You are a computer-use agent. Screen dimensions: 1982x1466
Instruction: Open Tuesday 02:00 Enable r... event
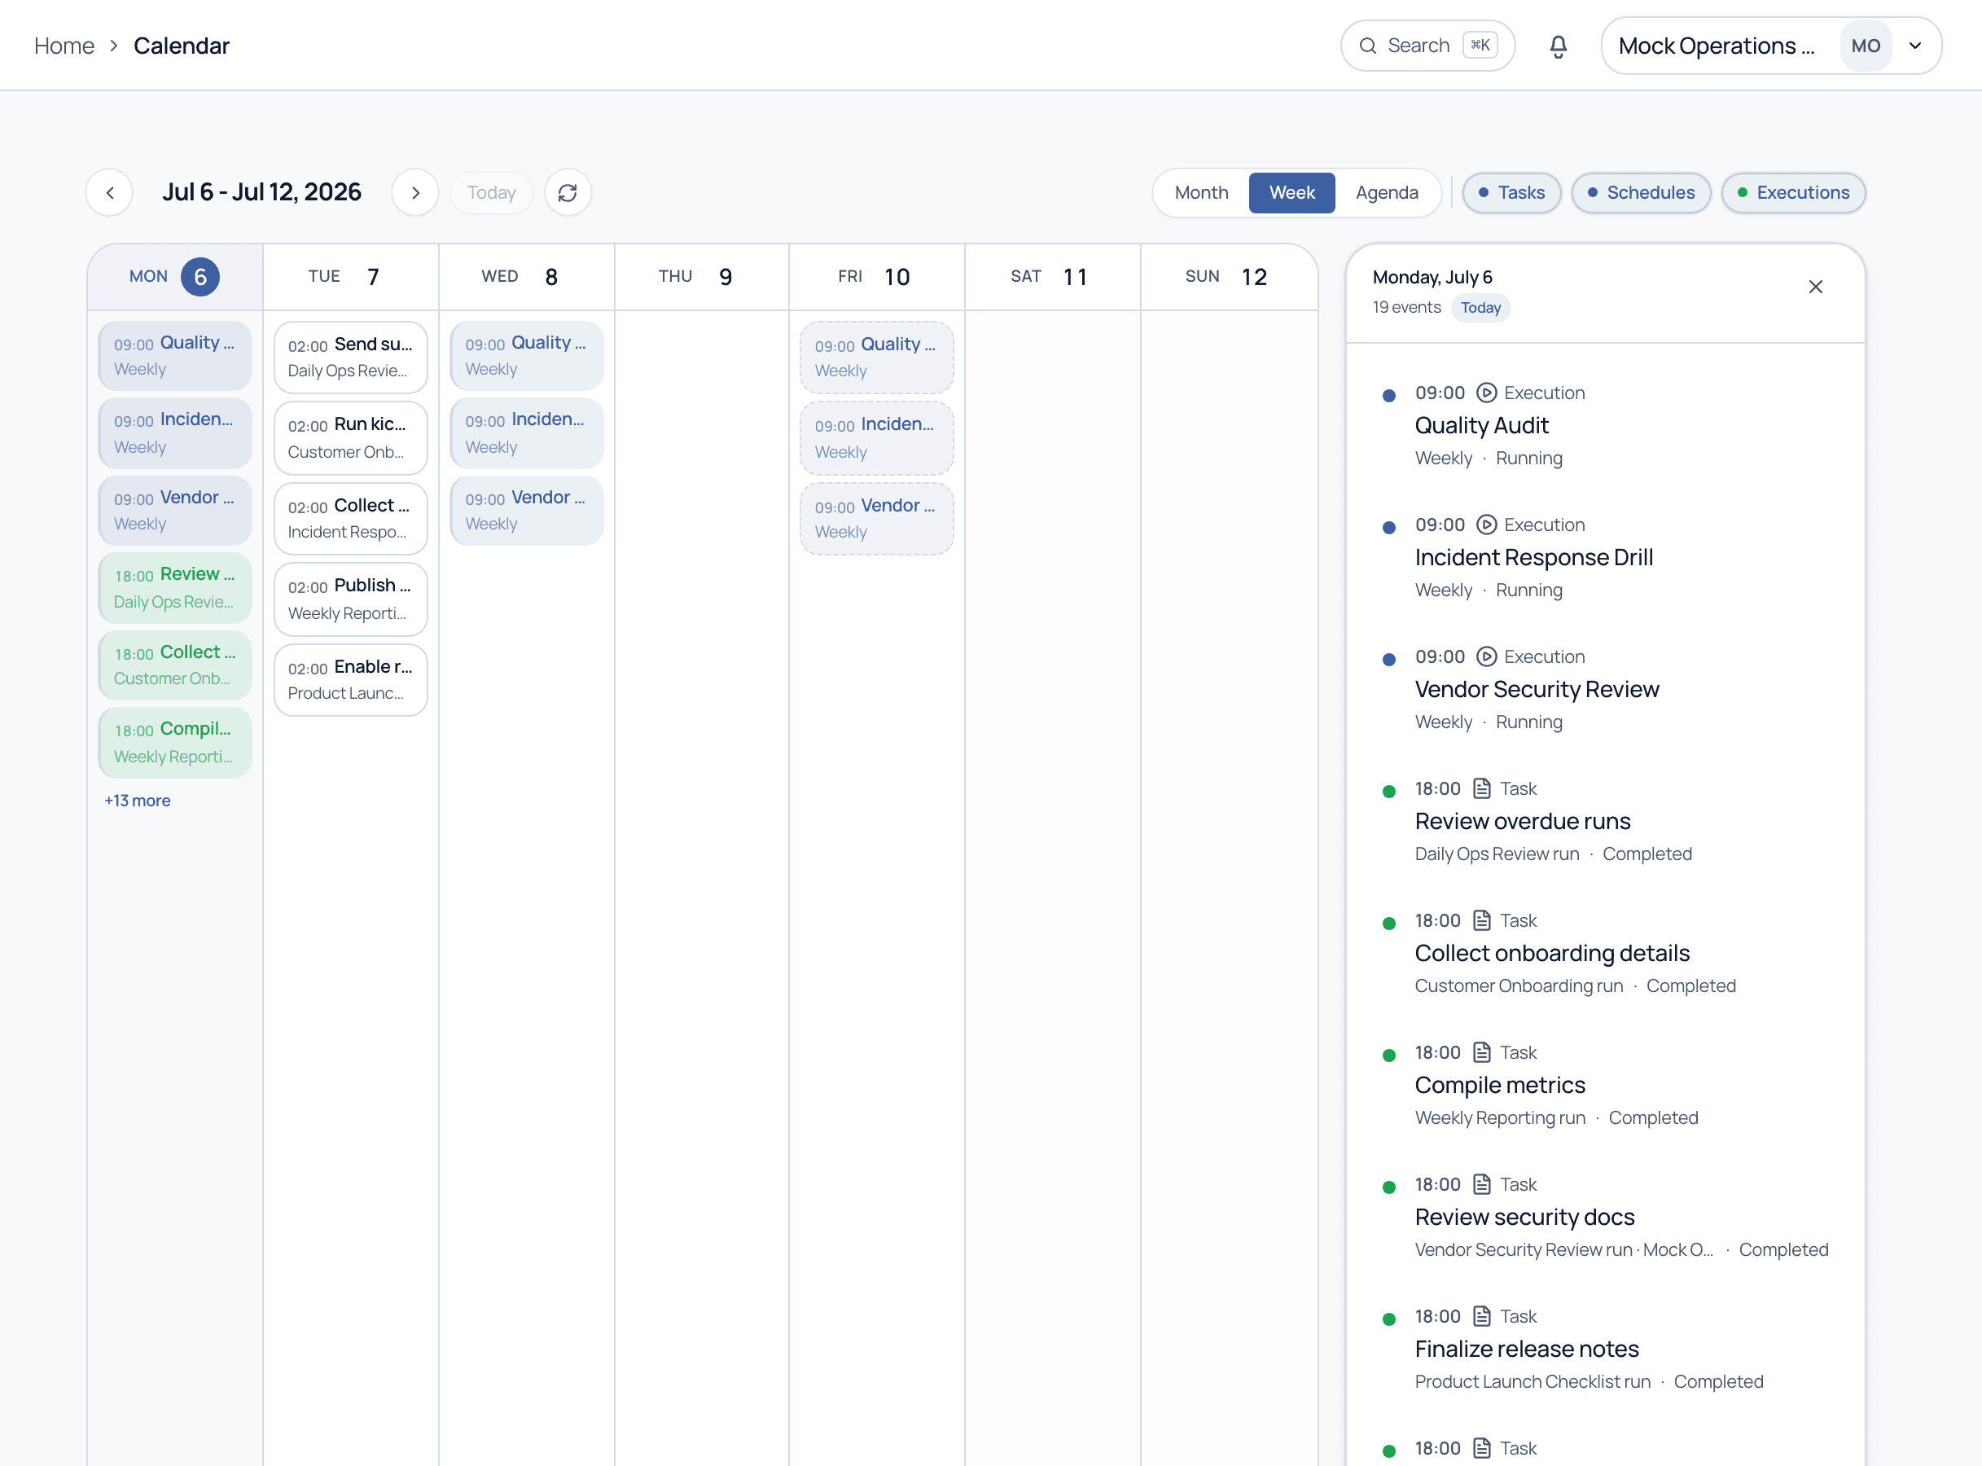click(350, 680)
